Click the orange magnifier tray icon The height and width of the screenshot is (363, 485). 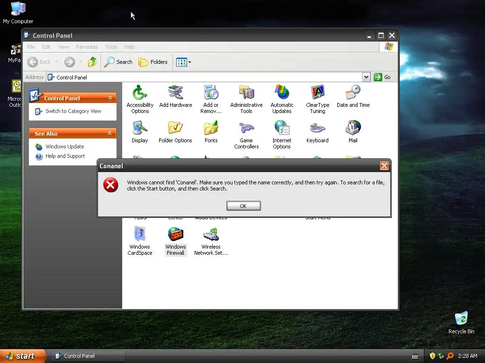point(450,356)
